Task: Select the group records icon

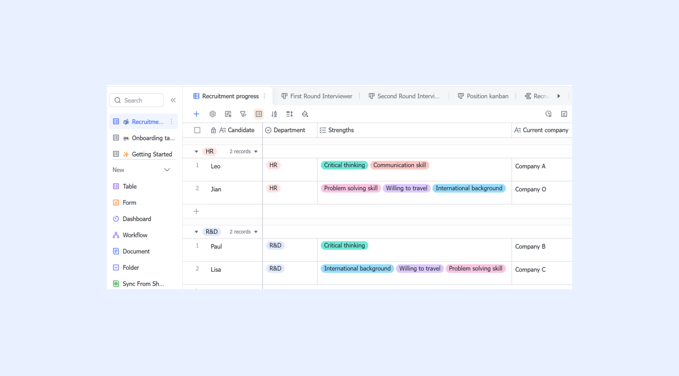Action: coord(259,114)
